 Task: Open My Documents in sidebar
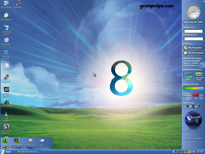click(x=193, y=53)
